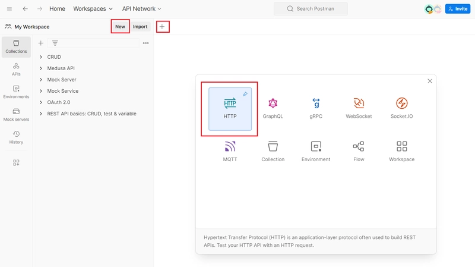
Task: Close the new item dialog
Action: [429, 81]
